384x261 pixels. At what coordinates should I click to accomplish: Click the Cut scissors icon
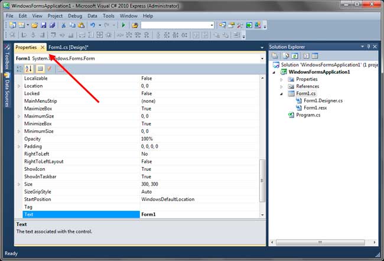pyautogui.click(x=64, y=25)
